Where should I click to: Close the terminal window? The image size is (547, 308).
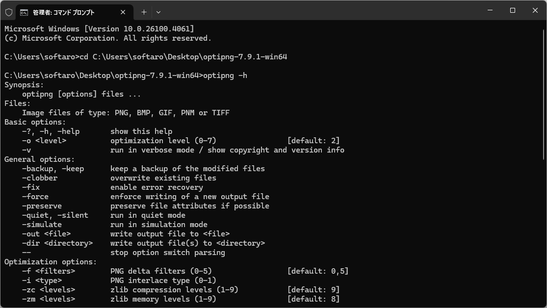click(535, 10)
